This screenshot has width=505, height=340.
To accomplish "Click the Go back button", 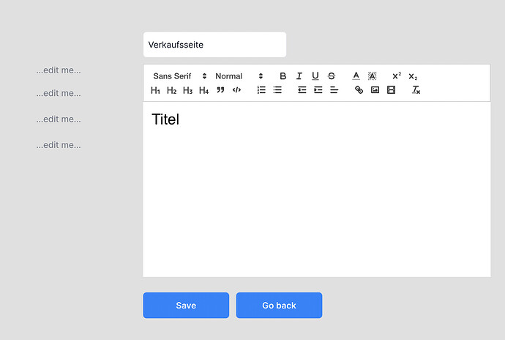I will point(279,305).
